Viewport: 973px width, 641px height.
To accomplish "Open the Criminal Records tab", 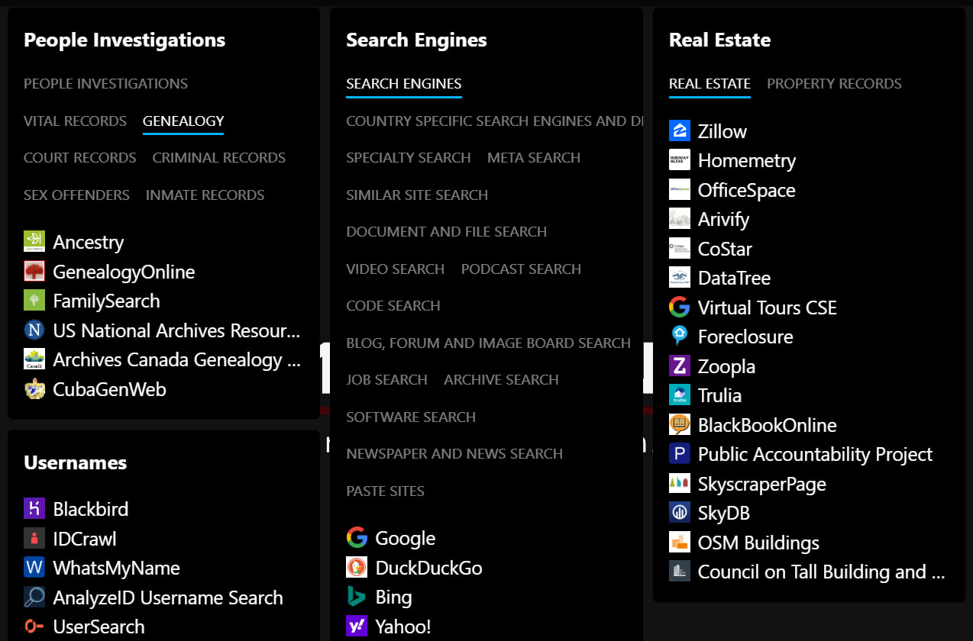I will tap(219, 158).
